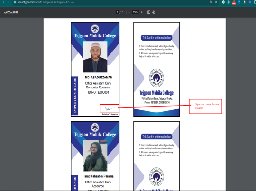Image resolution: width=256 pixels, height=191 pixels.
Task: Click This Card is not transferable on first card back
Action: click(x=156, y=38)
